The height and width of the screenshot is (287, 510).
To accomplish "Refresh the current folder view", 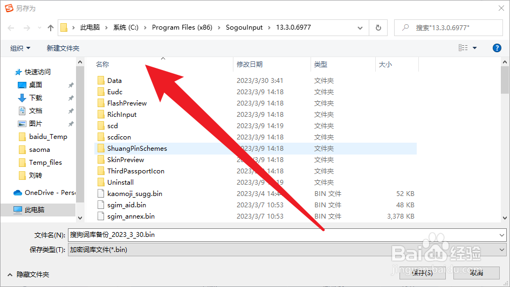I will [378, 27].
